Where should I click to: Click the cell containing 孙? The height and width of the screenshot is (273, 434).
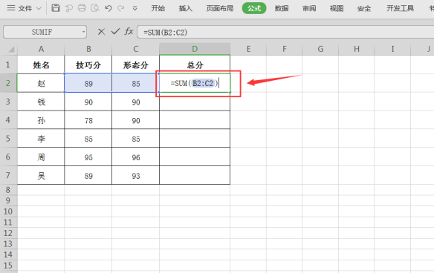click(x=41, y=120)
